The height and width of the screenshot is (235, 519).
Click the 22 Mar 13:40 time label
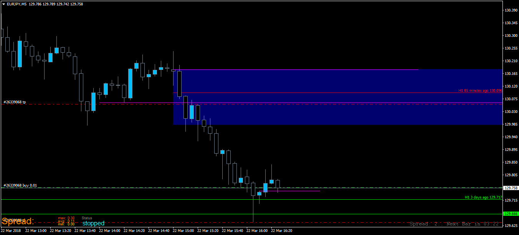pyautogui.click(x=84, y=231)
